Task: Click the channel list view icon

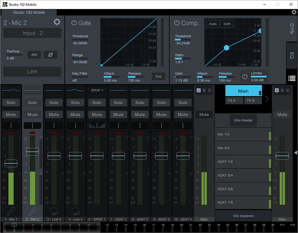Action: pyautogui.click(x=292, y=78)
